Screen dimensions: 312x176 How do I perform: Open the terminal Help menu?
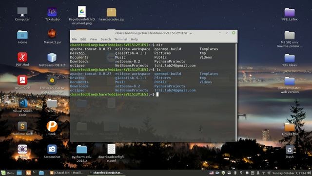[x=134, y=39]
